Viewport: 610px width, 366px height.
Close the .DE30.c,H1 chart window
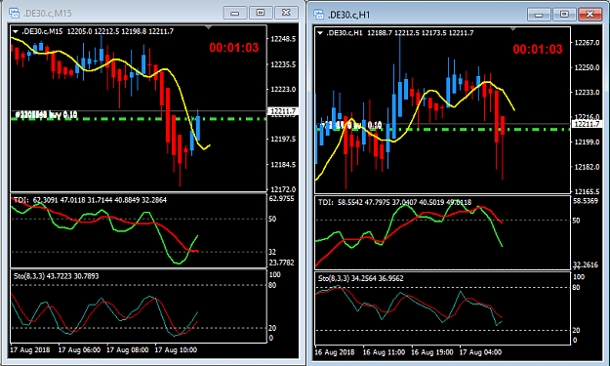(590, 15)
